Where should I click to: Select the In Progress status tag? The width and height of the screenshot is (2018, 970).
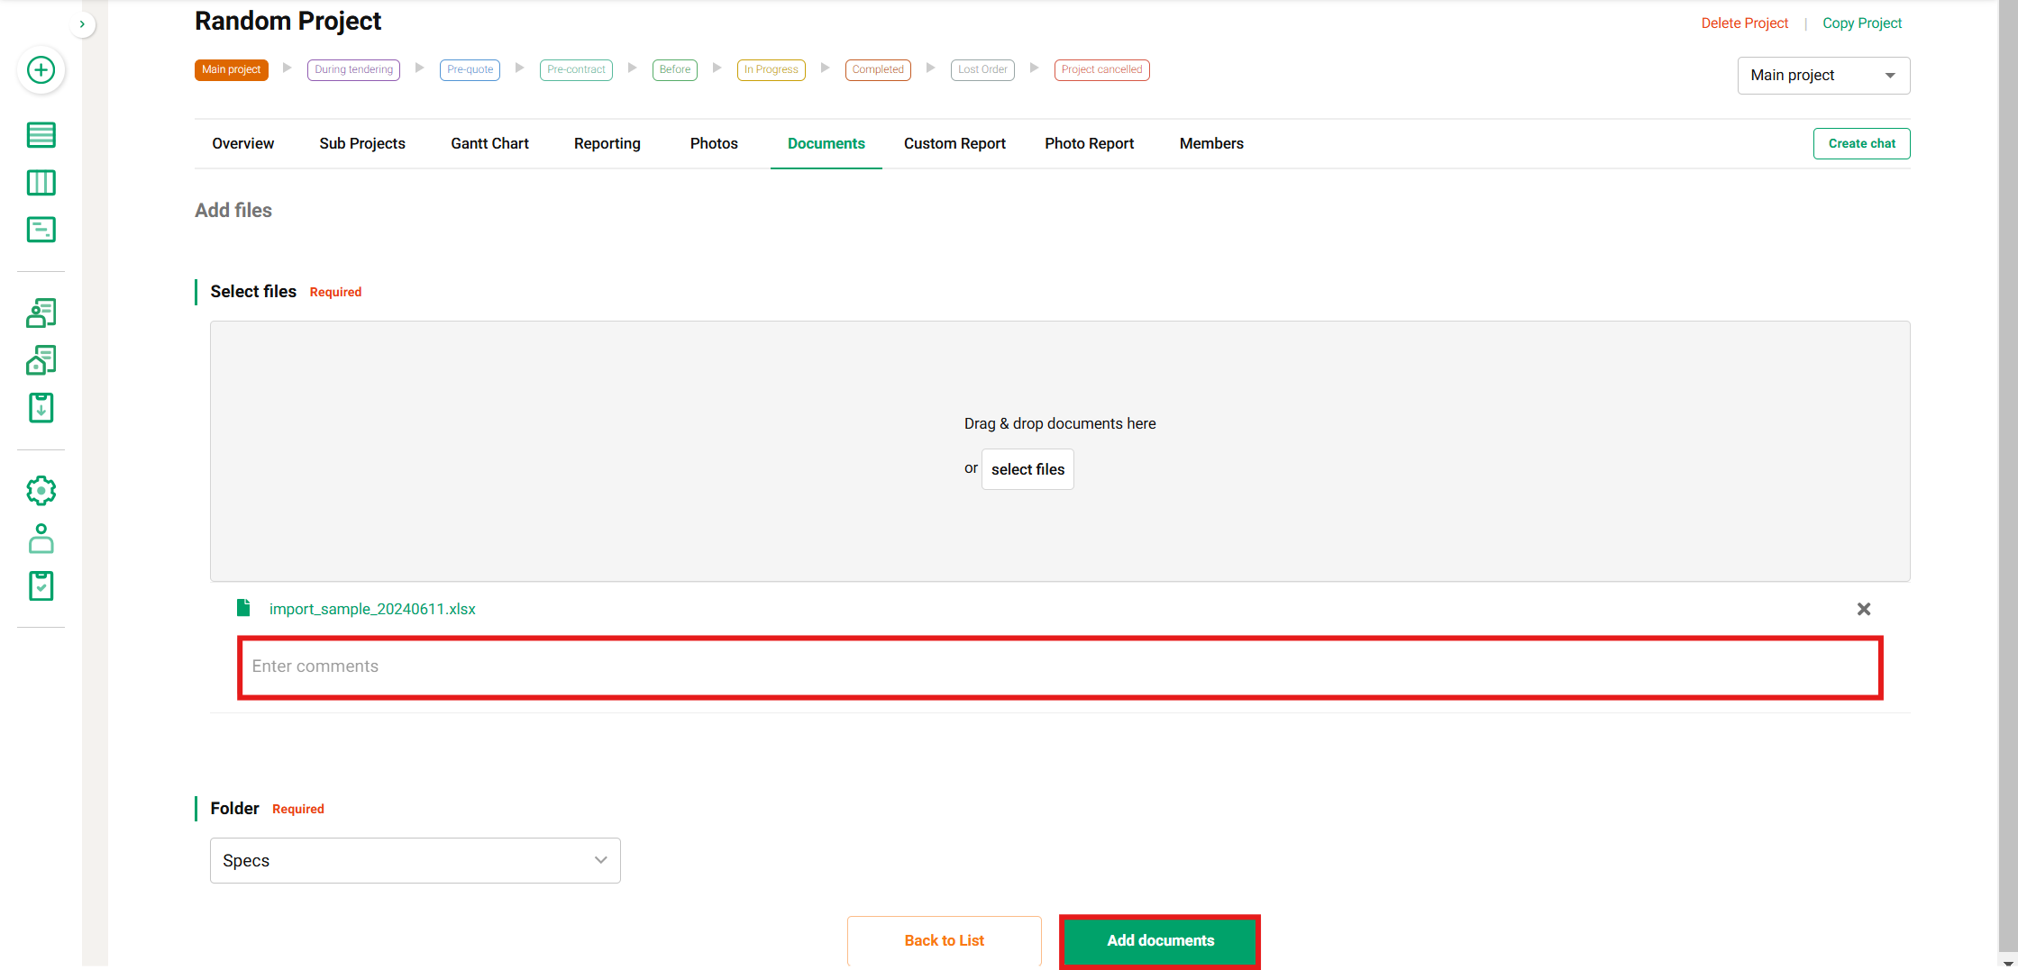coord(771,70)
